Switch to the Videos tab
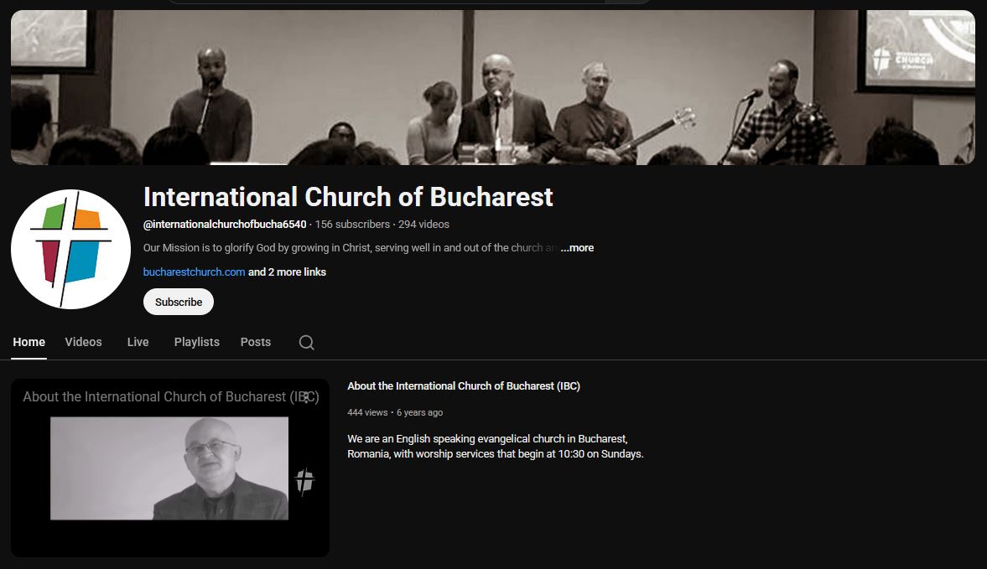Screen dimensions: 987x569 pos(83,342)
